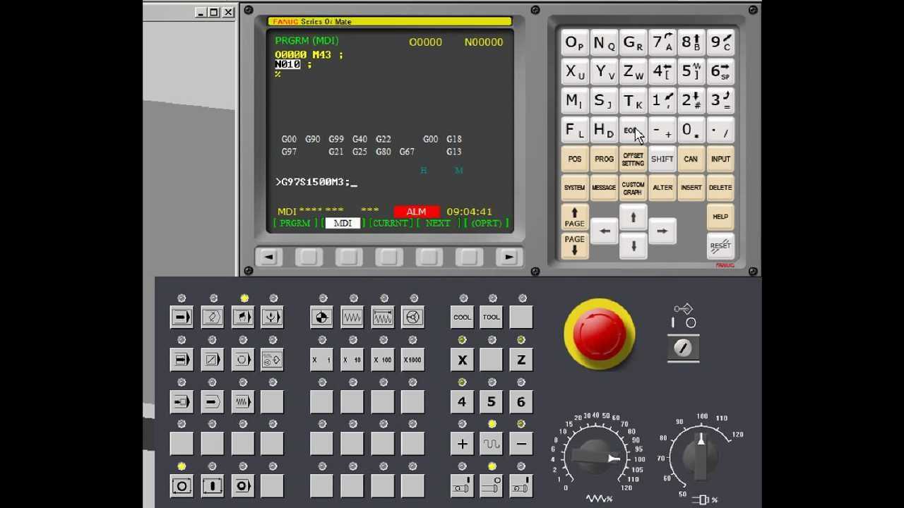Select the X10 increment multiplier
This screenshot has height=508, width=904.
tap(352, 360)
